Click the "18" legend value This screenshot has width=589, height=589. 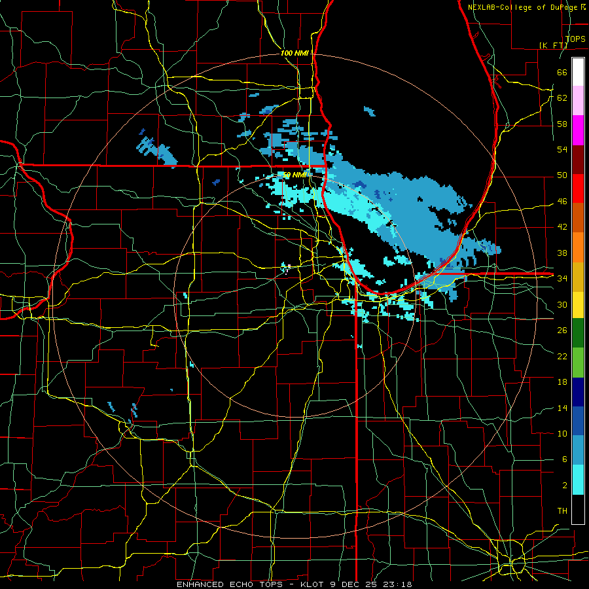562,382
